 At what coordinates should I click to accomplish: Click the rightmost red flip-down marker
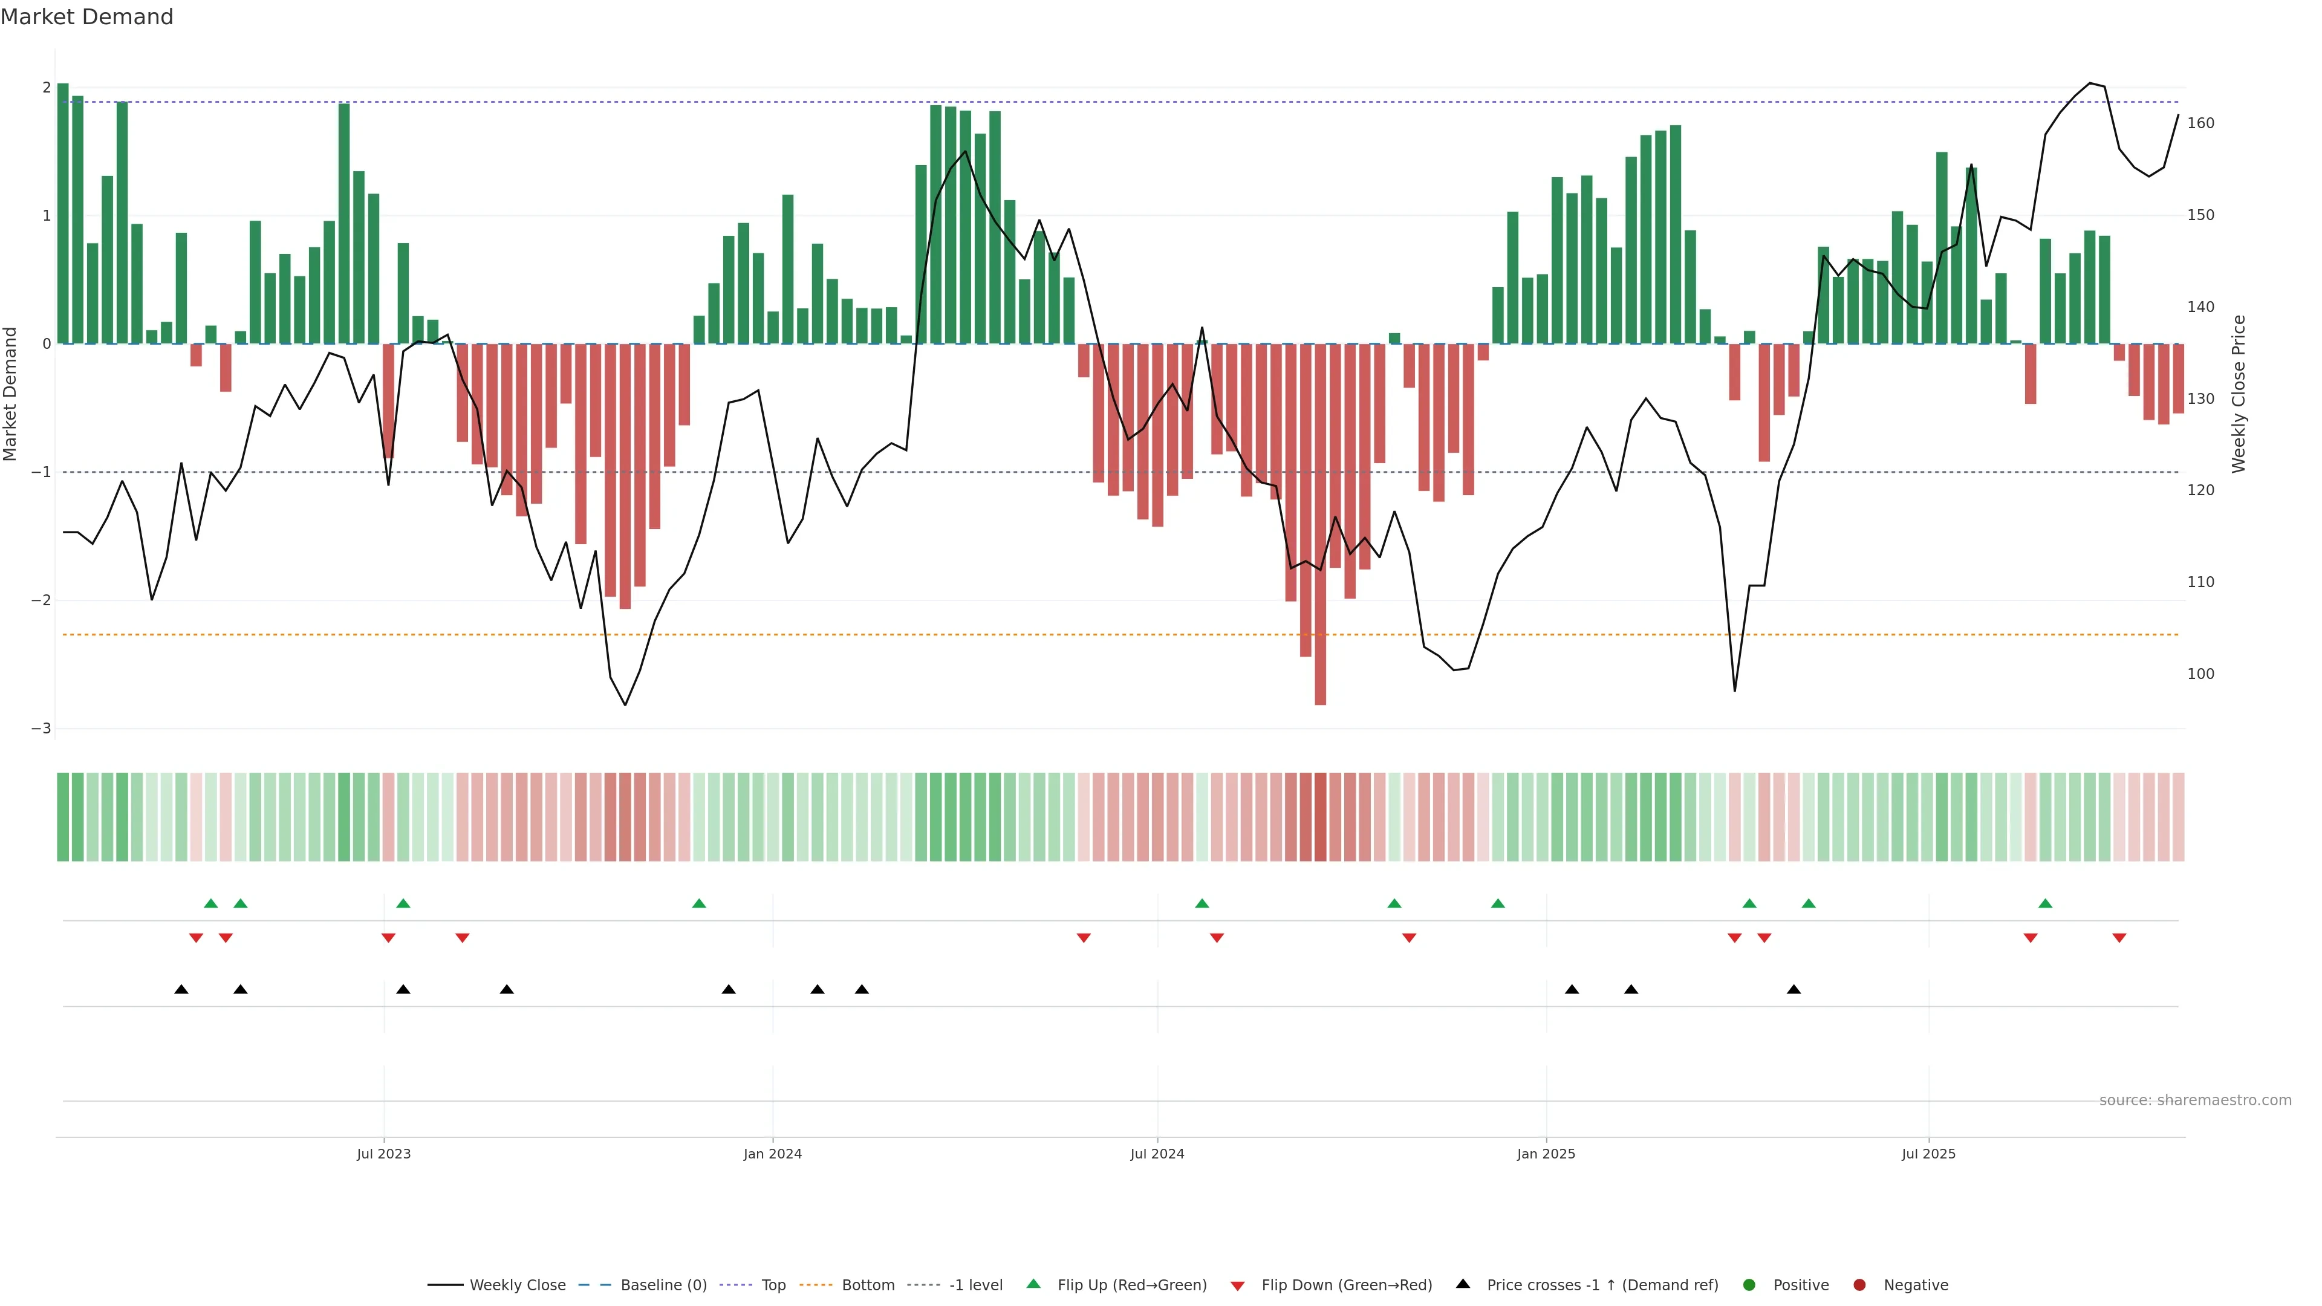(x=2119, y=938)
